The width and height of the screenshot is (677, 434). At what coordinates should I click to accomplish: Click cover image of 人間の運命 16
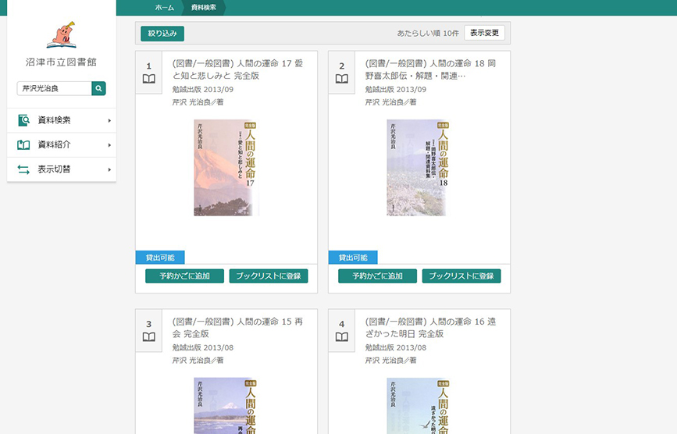[x=418, y=406]
